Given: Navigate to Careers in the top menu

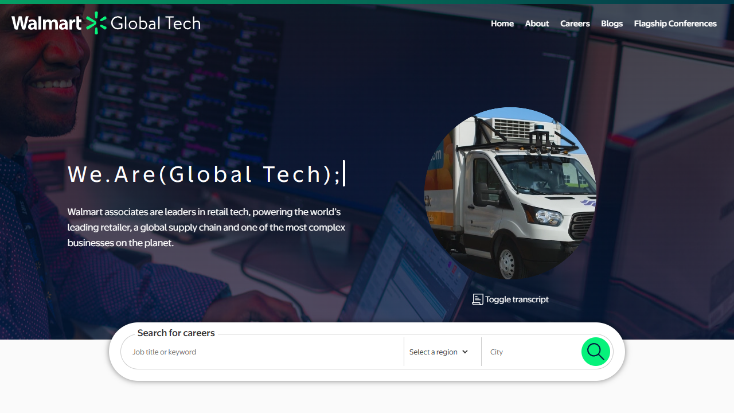Looking at the screenshot, I should [x=575, y=24].
